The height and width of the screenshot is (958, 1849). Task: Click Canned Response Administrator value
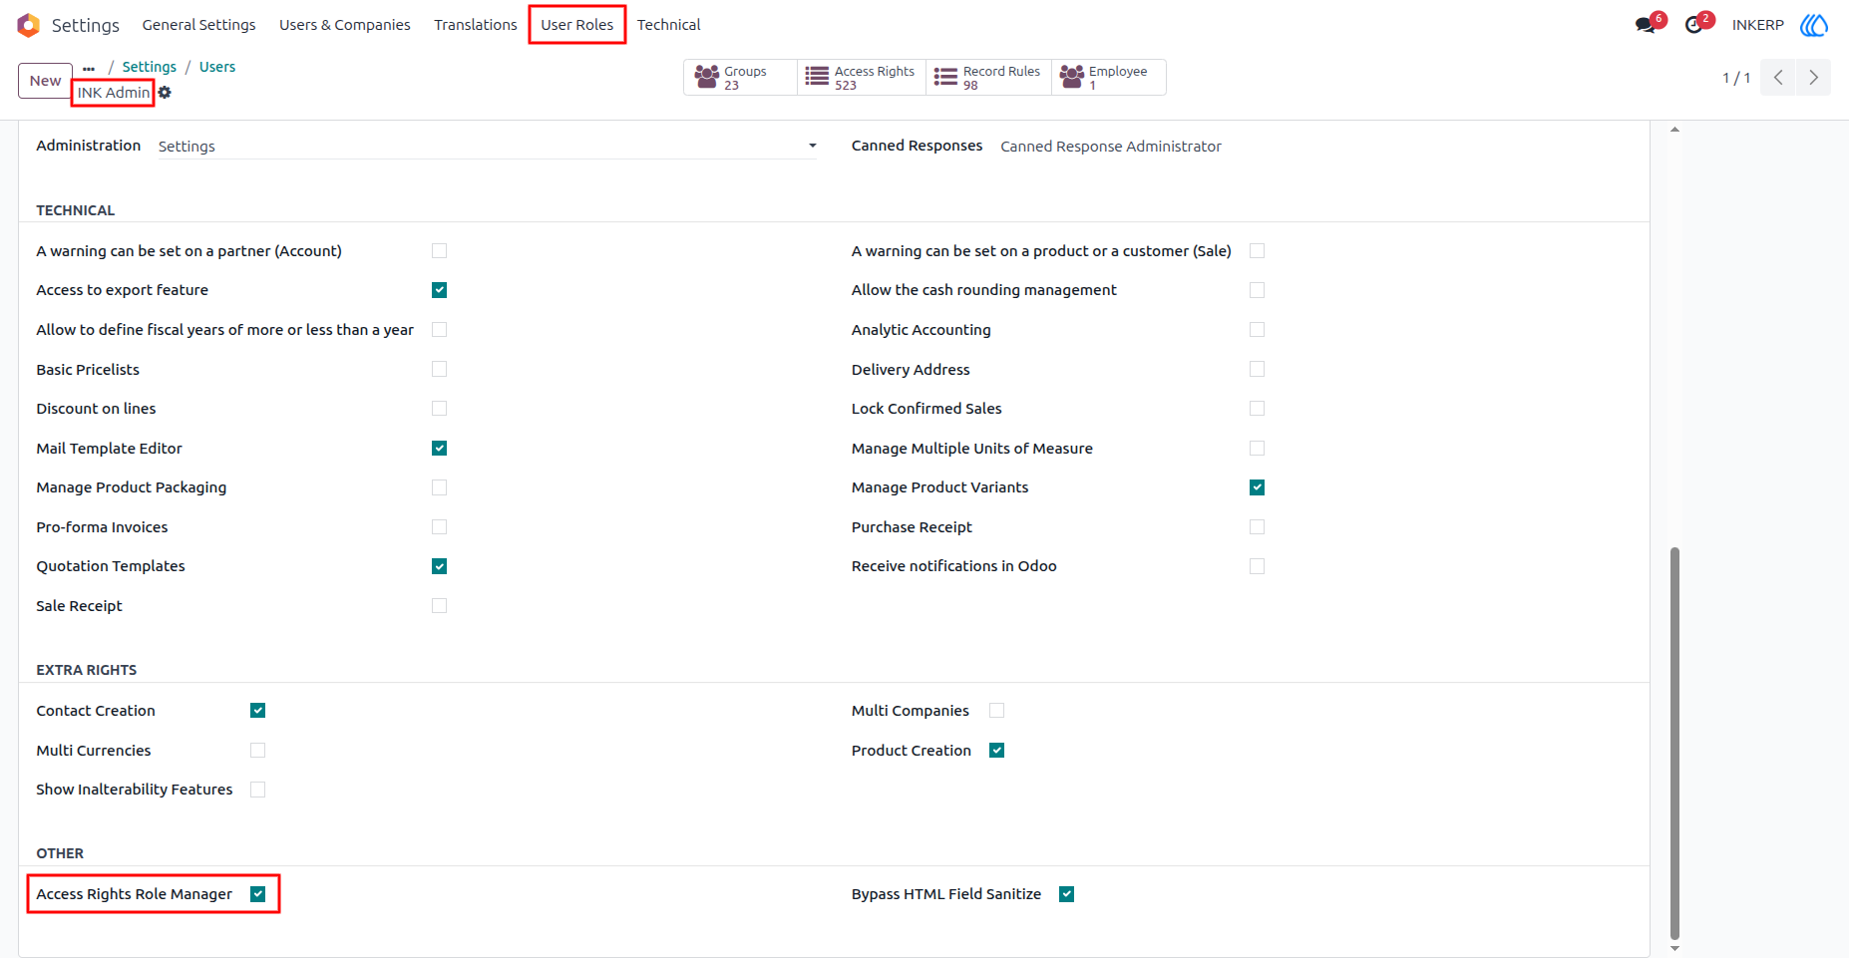tap(1111, 147)
